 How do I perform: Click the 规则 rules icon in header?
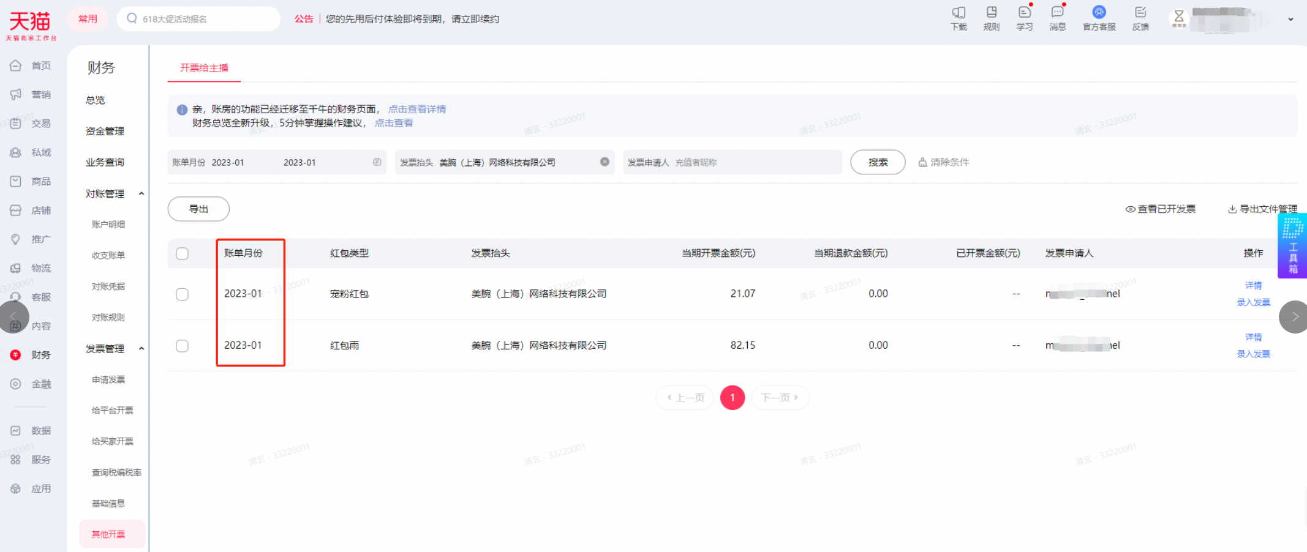(x=992, y=12)
